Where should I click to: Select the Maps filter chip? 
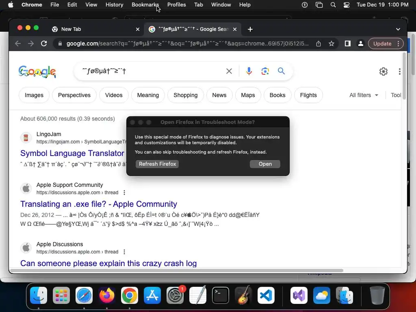(248, 95)
